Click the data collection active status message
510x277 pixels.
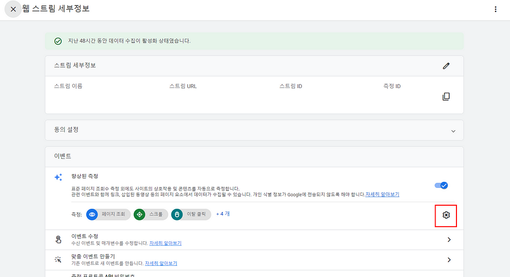pos(129,41)
